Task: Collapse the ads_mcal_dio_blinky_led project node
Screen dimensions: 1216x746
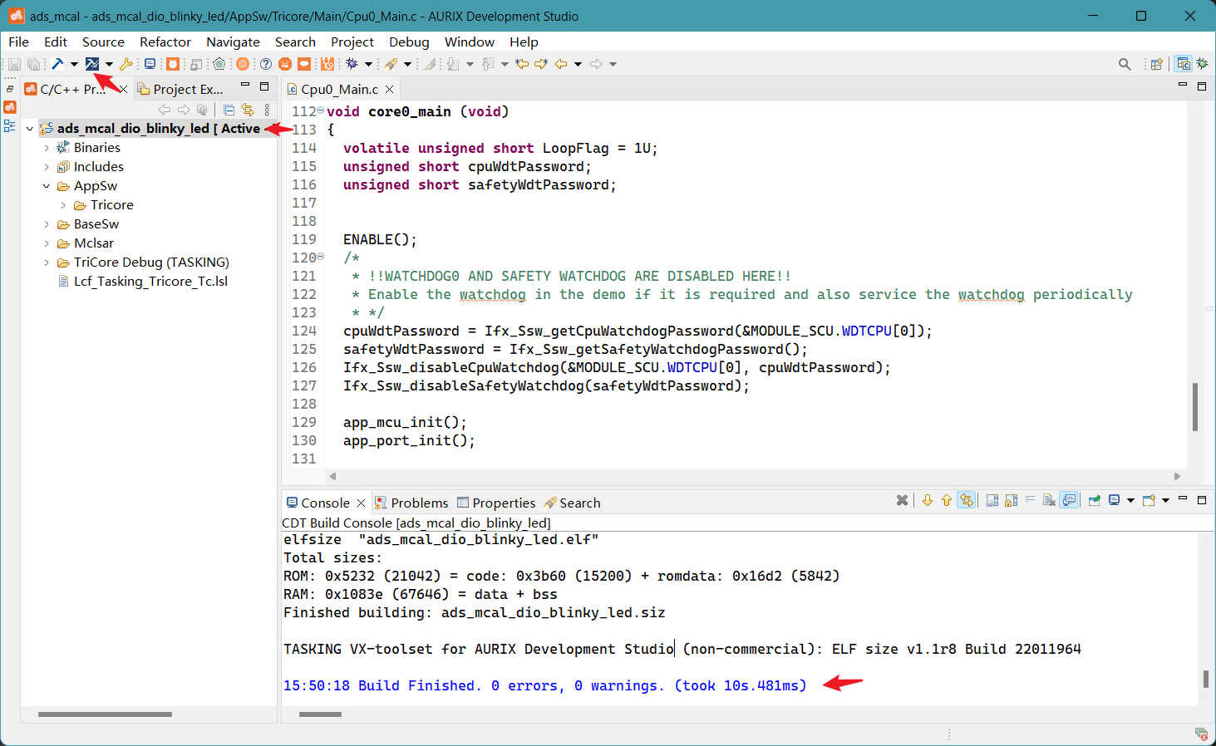Action: [30, 129]
